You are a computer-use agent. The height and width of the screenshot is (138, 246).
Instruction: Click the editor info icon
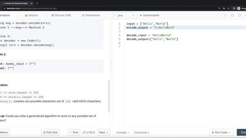pos(225,15)
